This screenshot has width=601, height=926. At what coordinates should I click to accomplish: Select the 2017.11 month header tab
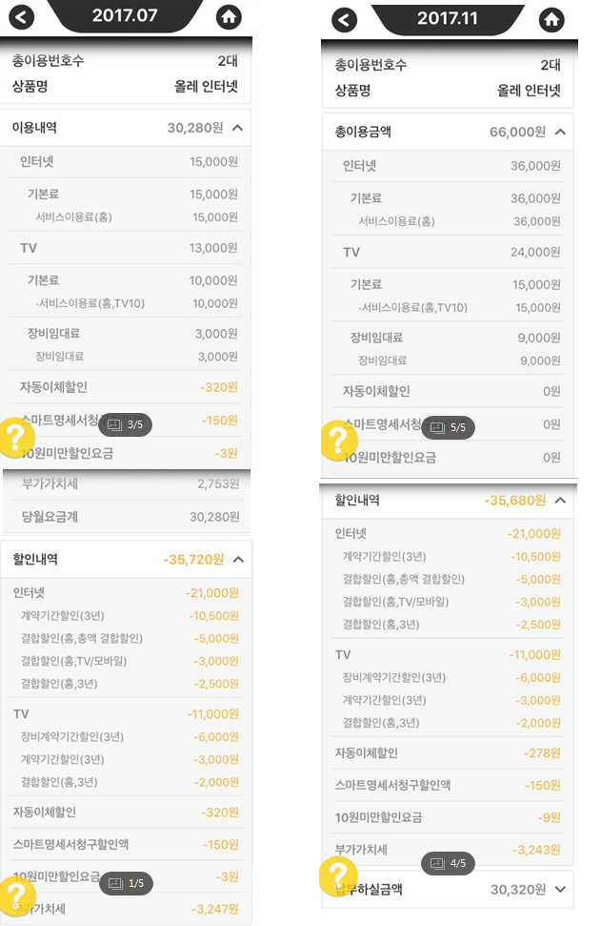tap(448, 19)
